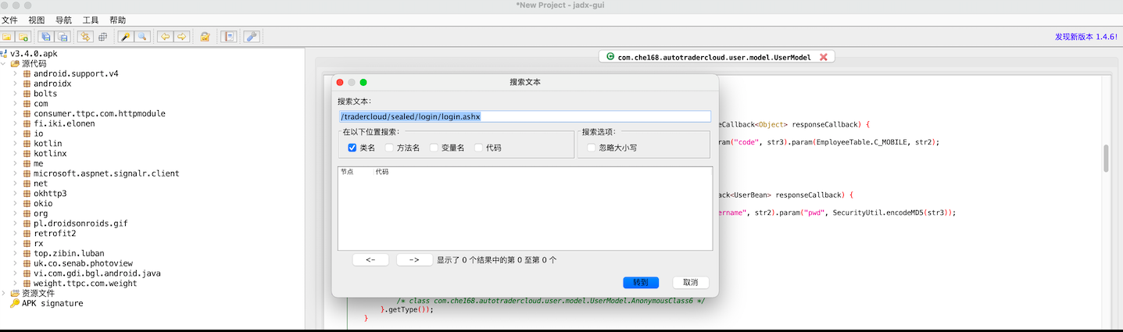Expand the 资源文件 resources node
This screenshot has height=332, width=1123.
[x=4, y=293]
